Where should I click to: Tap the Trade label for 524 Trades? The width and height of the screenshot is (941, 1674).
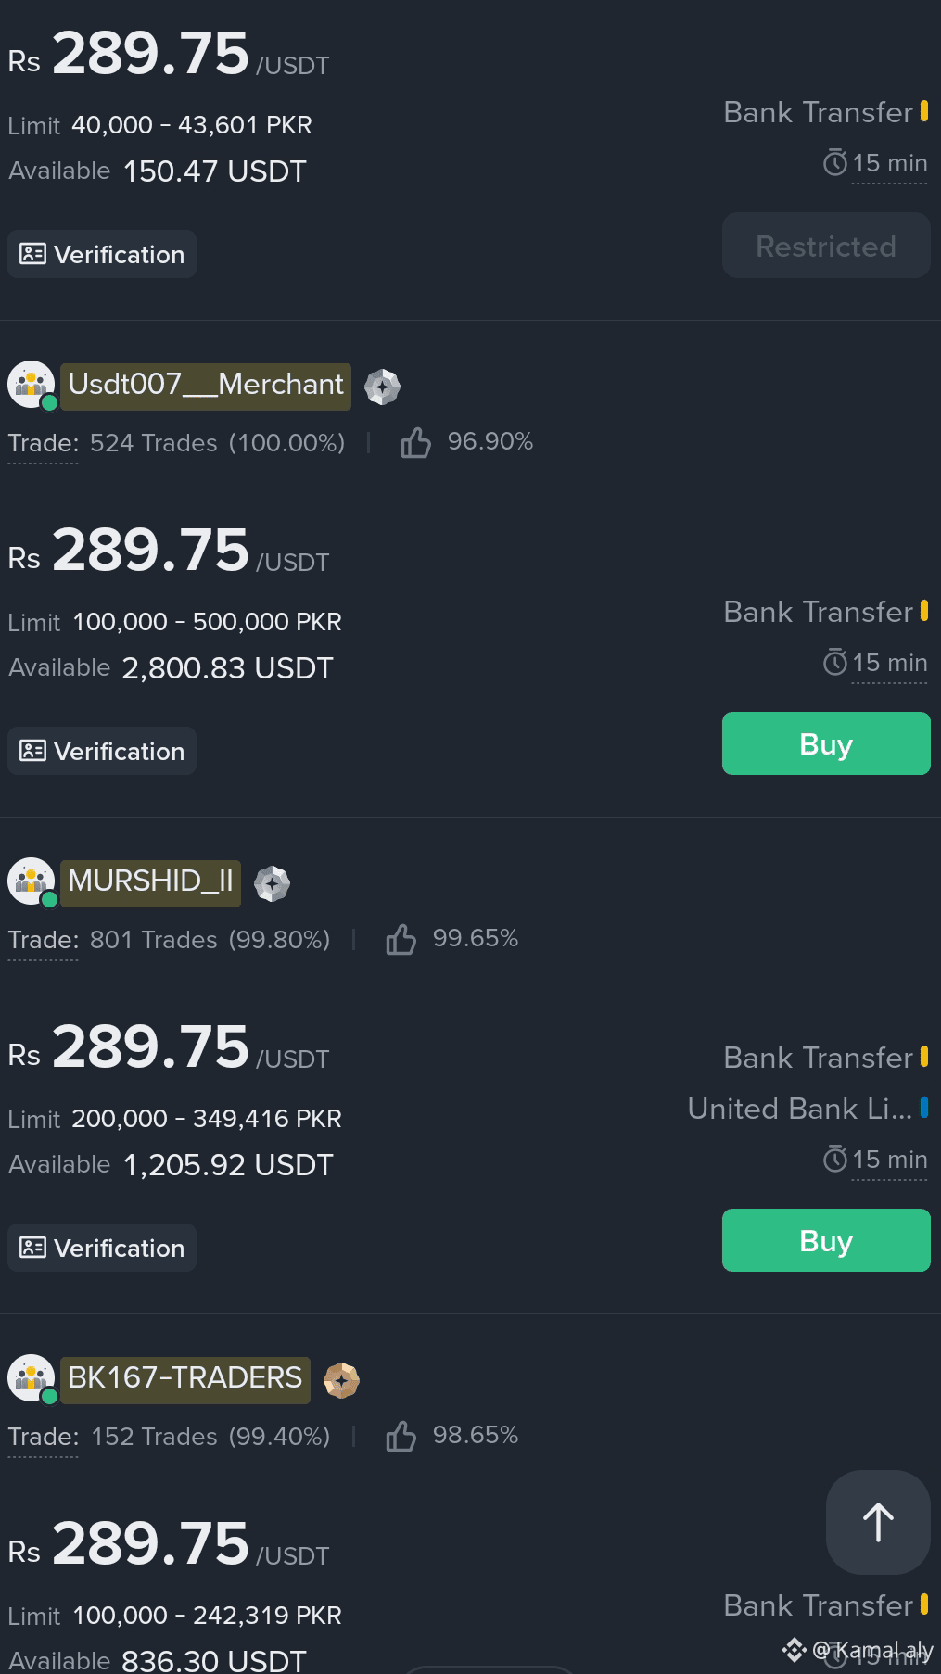(x=44, y=444)
